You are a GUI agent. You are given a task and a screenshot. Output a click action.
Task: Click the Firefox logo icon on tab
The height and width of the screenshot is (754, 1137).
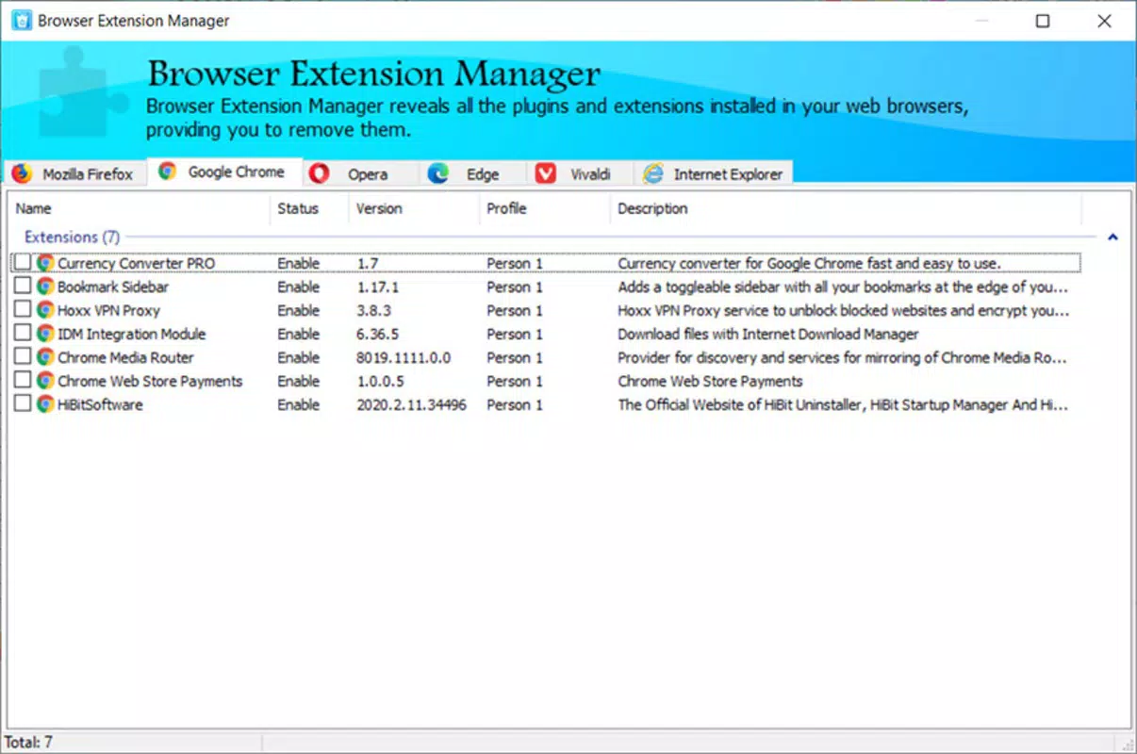click(x=22, y=173)
